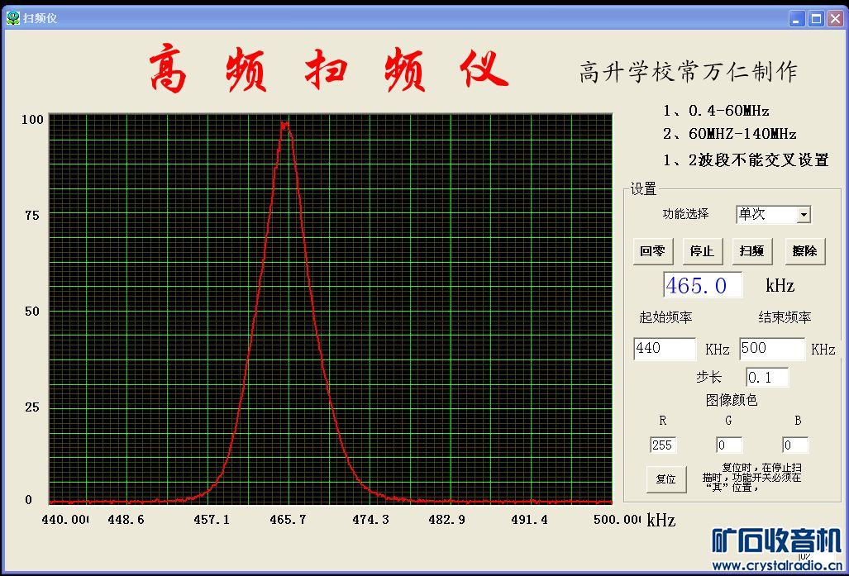Click the 功能选择 label
The width and height of the screenshot is (849, 576).
(x=685, y=214)
